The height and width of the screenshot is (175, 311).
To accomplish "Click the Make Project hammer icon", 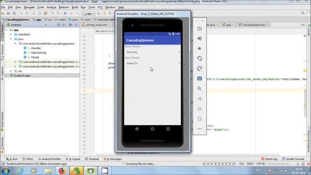I will pos(78,13).
